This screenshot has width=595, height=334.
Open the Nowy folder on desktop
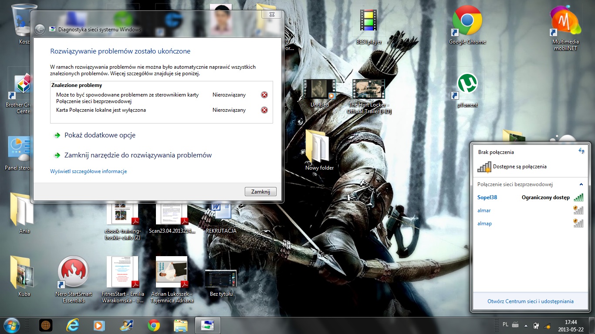tap(319, 149)
